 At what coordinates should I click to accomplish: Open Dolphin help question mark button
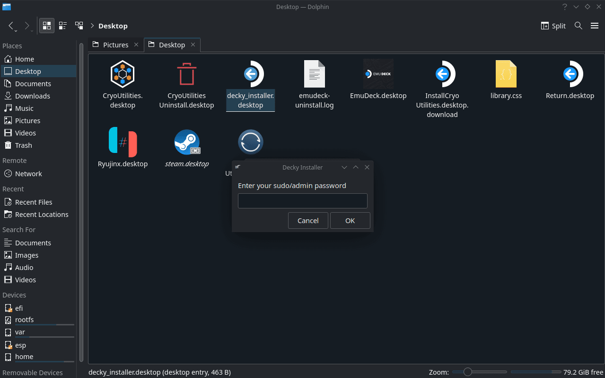tap(564, 7)
